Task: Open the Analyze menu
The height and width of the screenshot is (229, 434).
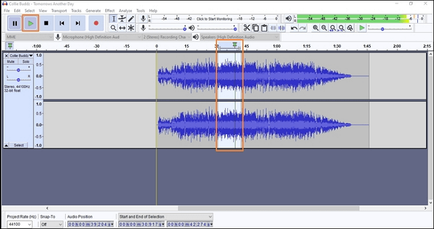Action: pyautogui.click(x=125, y=11)
